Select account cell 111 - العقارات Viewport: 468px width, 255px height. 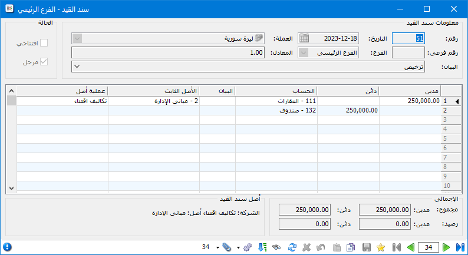click(276, 101)
